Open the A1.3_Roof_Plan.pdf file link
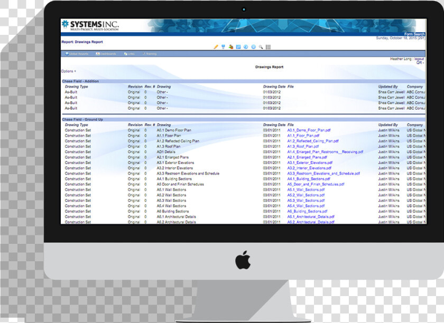Screen dimensions: 444x323 (303, 147)
